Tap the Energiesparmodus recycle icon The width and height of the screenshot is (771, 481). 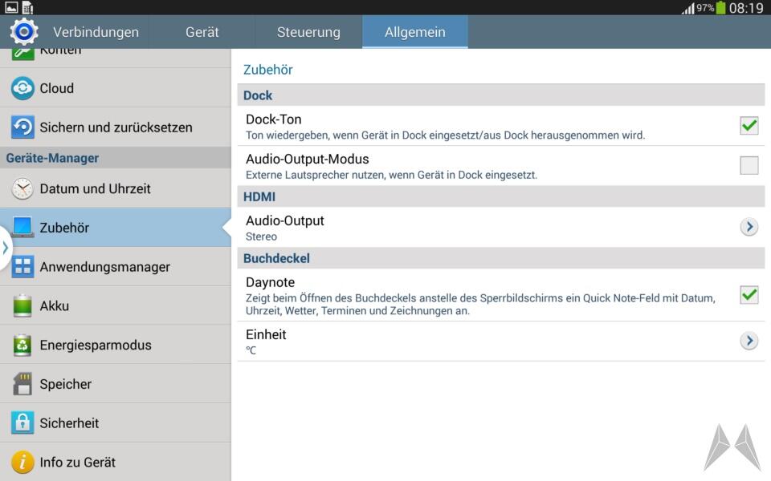point(22,345)
